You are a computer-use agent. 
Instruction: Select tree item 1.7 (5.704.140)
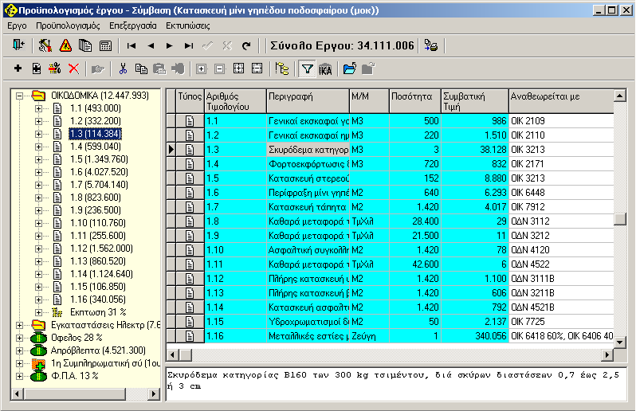point(99,185)
